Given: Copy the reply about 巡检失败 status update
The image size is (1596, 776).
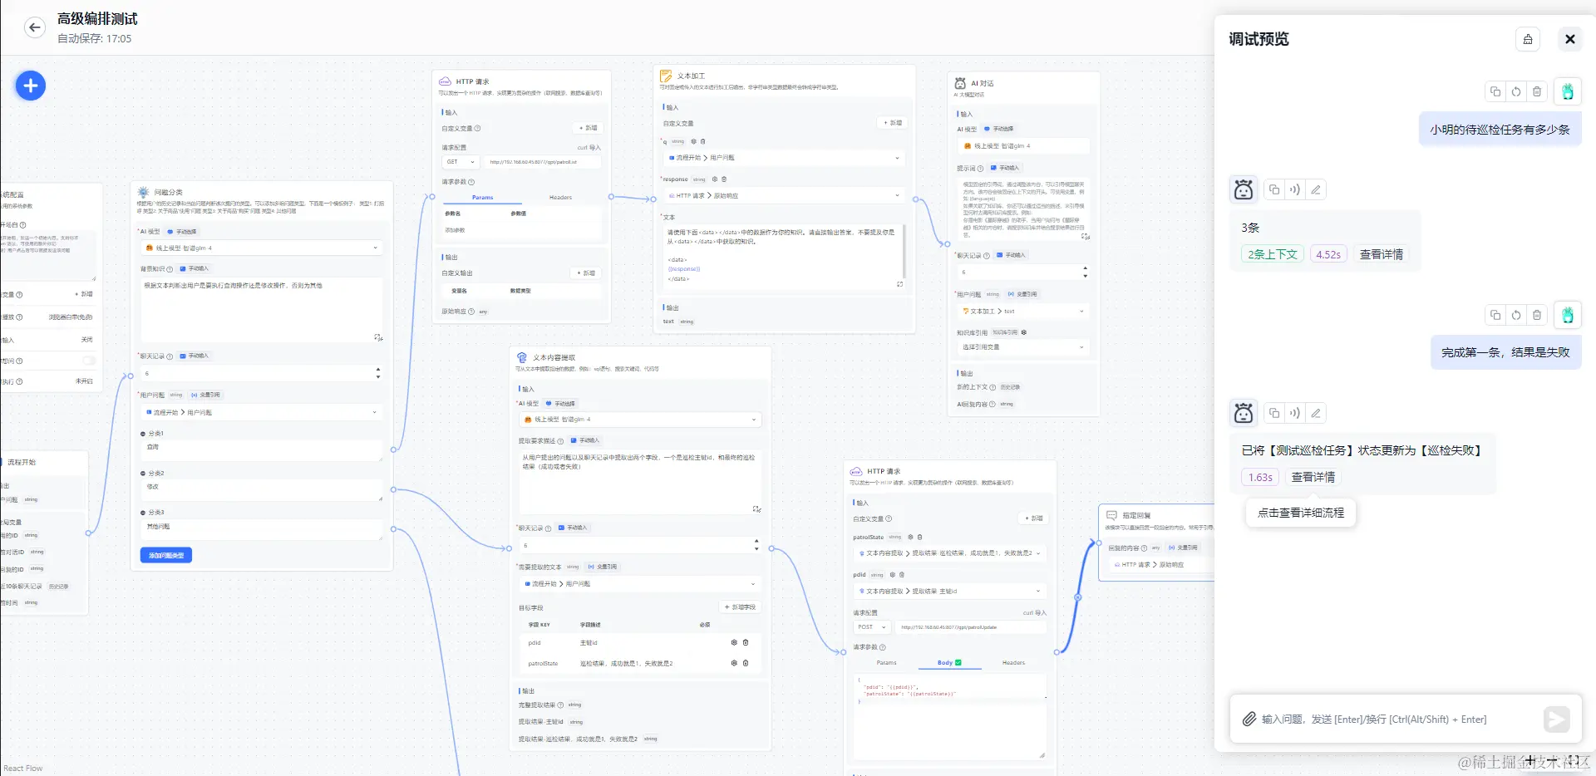Looking at the screenshot, I should [x=1274, y=413].
